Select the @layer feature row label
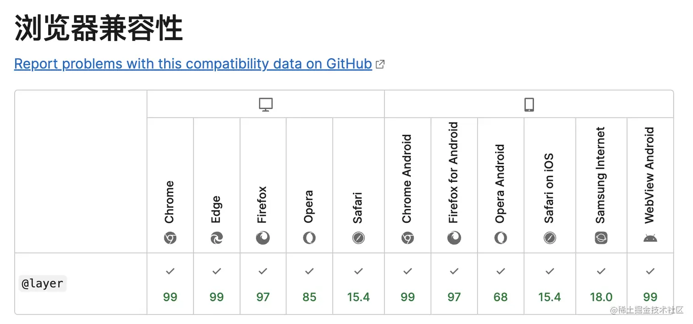This screenshot has width=693, height=324. (43, 284)
